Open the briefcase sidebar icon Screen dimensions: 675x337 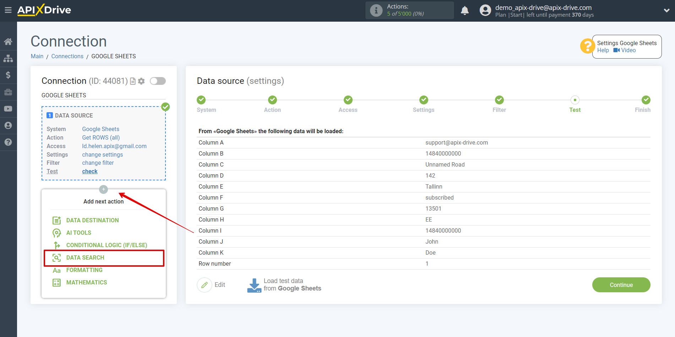8,92
